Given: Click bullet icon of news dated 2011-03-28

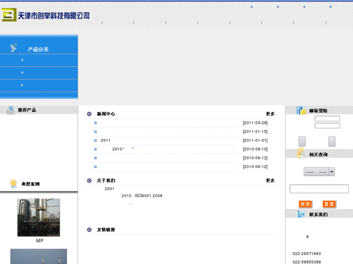Looking at the screenshot, I should pos(96,123).
